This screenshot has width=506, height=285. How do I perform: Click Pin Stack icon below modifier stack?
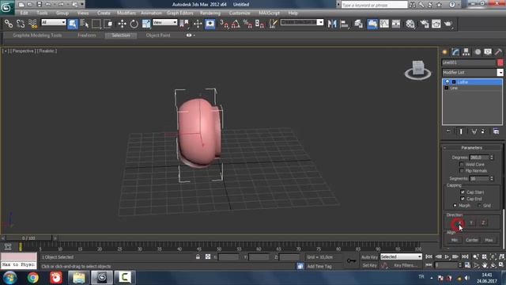[x=448, y=131]
